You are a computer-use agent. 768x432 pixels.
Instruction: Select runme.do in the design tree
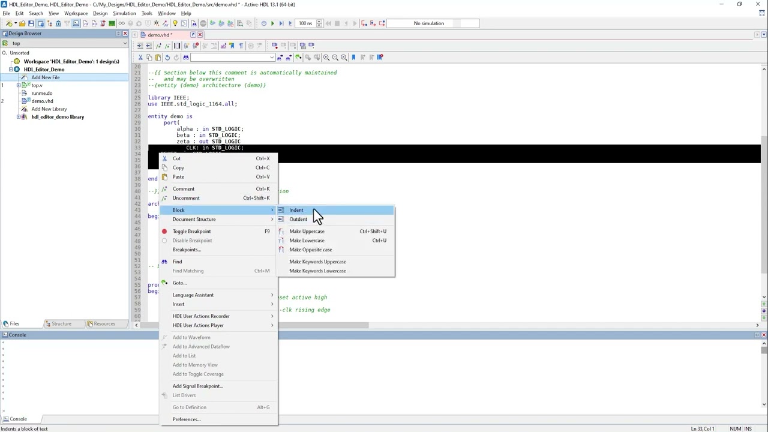41,93
